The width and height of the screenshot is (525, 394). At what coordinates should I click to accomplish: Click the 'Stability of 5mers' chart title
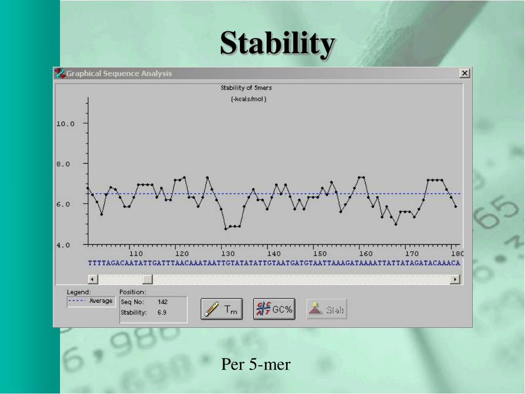click(246, 88)
